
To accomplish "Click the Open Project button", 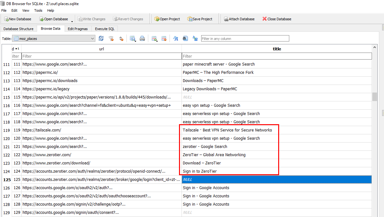I will click(167, 19).
